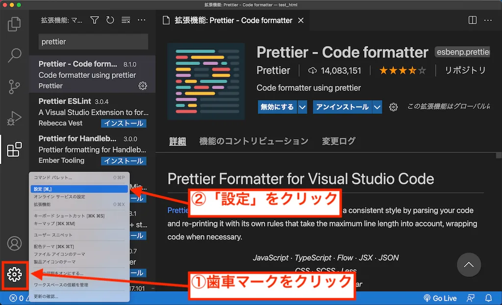Choose ワークスペースの信頼を管理 menu item
This screenshot has height=305, width=502.
[79, 285]
